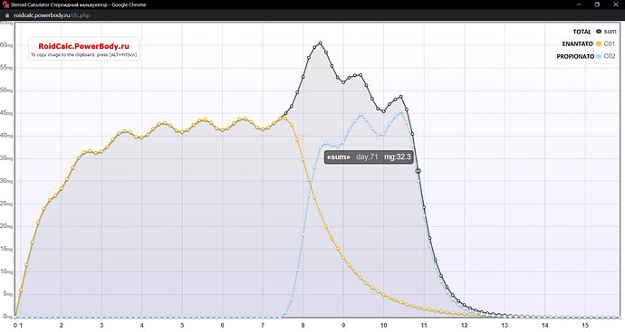Click the padlock icon in address bar
625x332 pixels.
tap(6, 15)
